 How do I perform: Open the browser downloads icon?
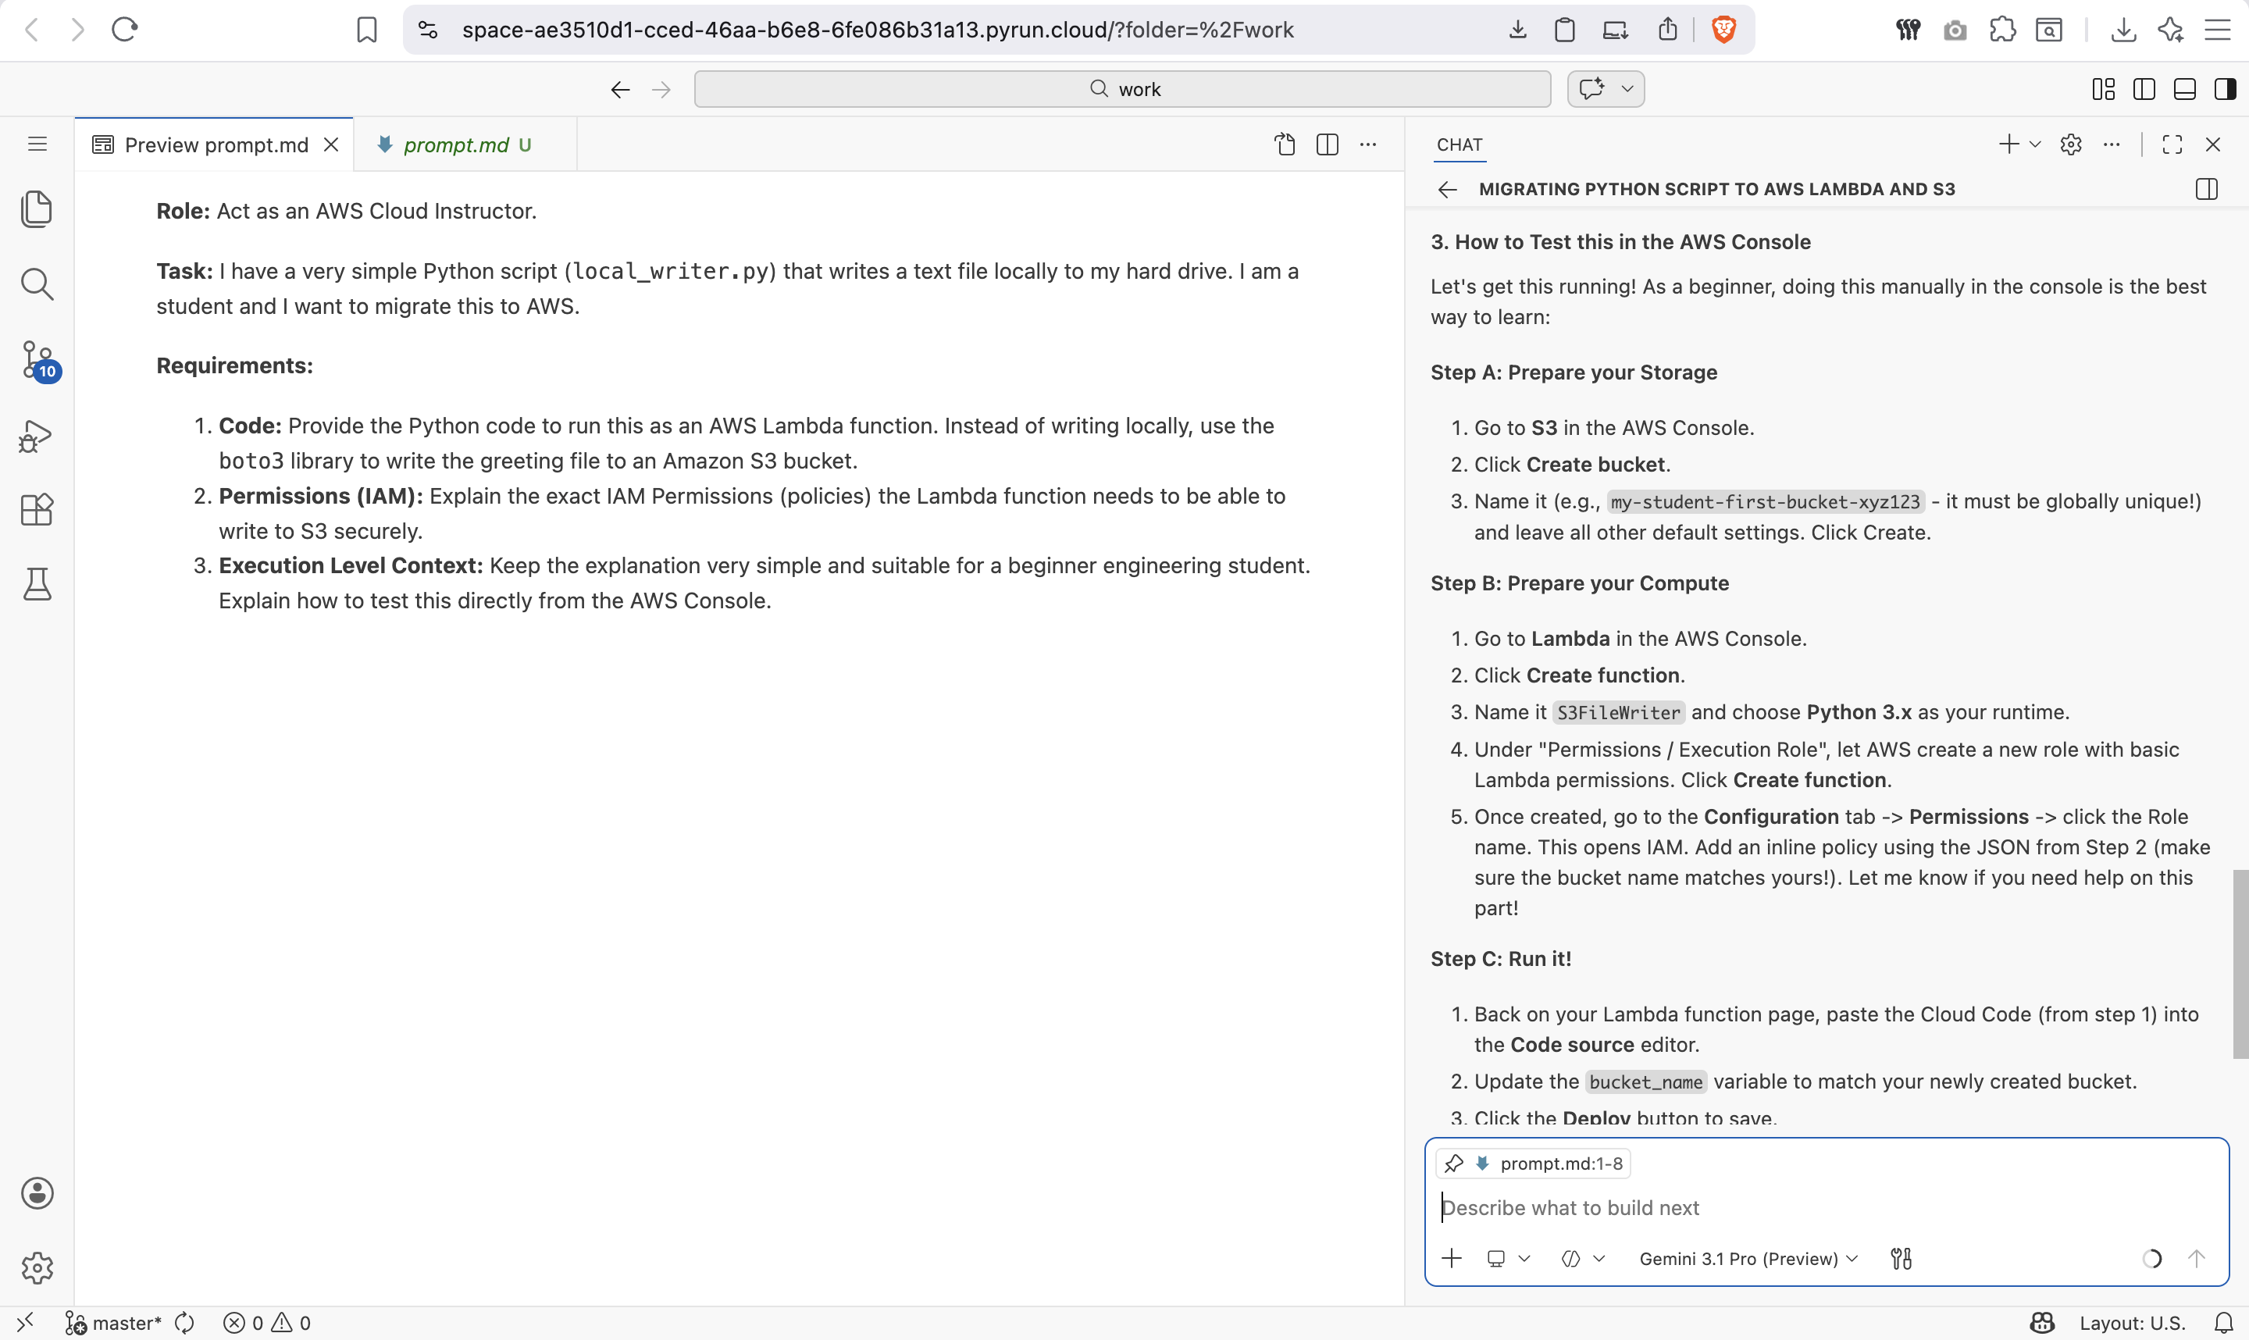[2123, 30]
